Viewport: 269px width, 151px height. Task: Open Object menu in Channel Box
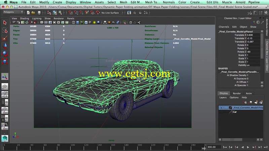(243, 27)
